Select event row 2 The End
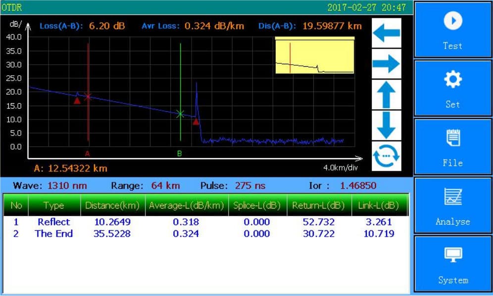Image resolution: width=493 pixels, height=296 pixels. coord(206,234)
